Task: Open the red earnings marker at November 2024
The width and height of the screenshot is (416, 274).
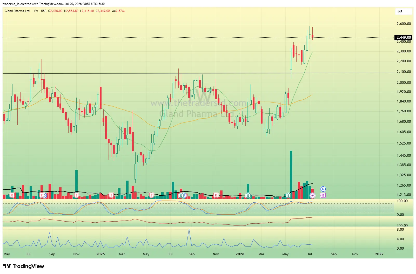Action: (76, 195)
